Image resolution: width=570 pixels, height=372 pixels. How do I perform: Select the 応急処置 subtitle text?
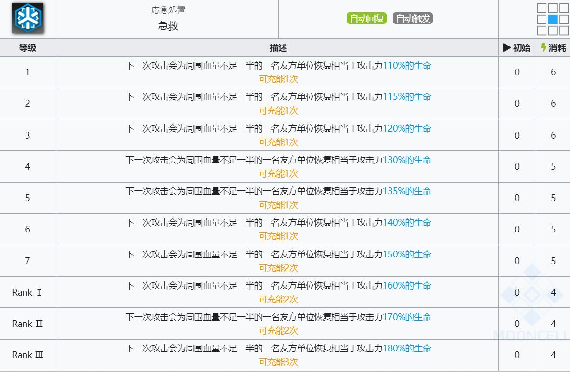(168, 10)
